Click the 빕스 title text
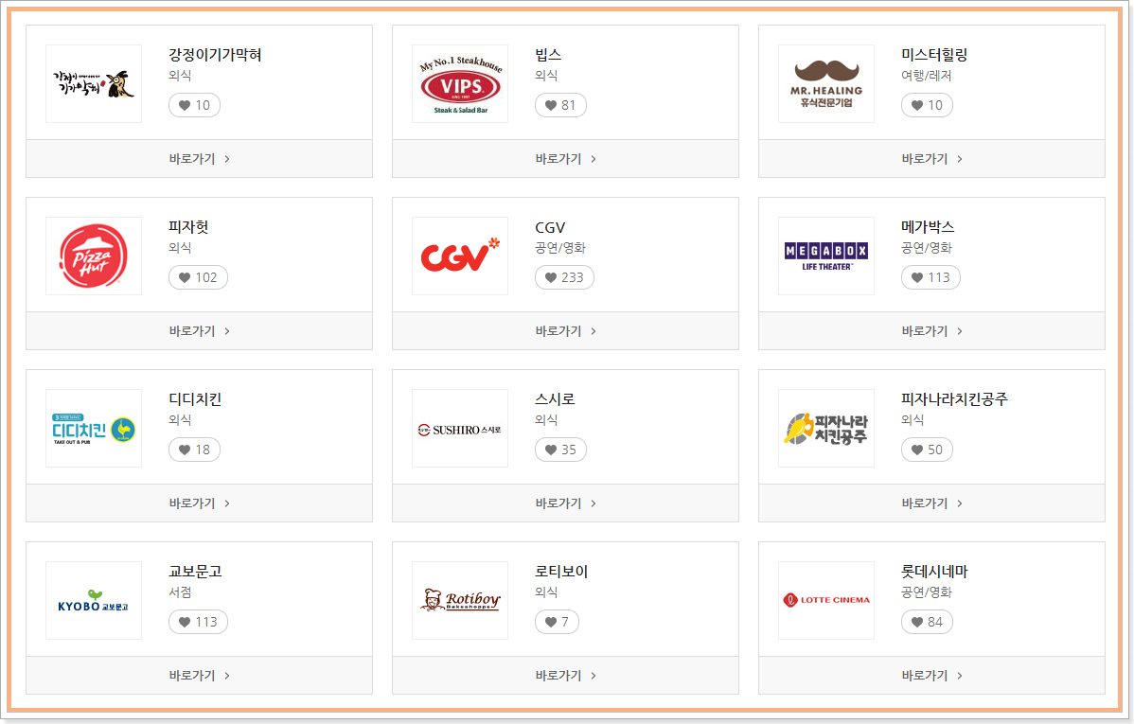 tap(548, 55)
